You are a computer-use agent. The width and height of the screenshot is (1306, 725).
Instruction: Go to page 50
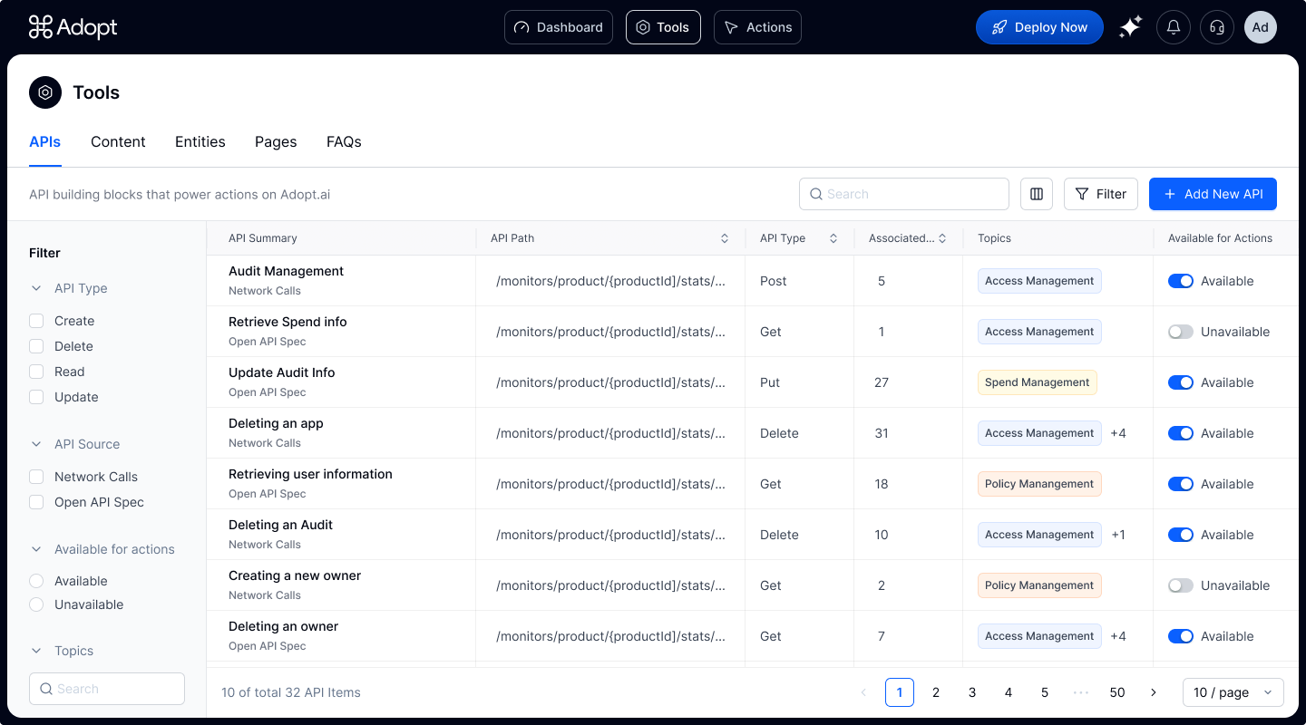click(1117, 692)
